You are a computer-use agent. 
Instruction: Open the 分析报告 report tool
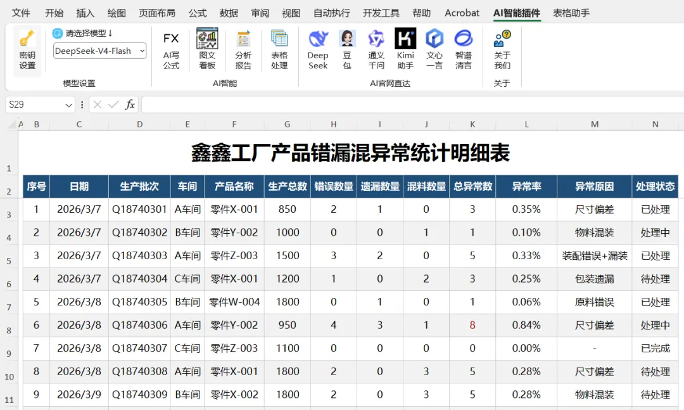coord(243,50)
